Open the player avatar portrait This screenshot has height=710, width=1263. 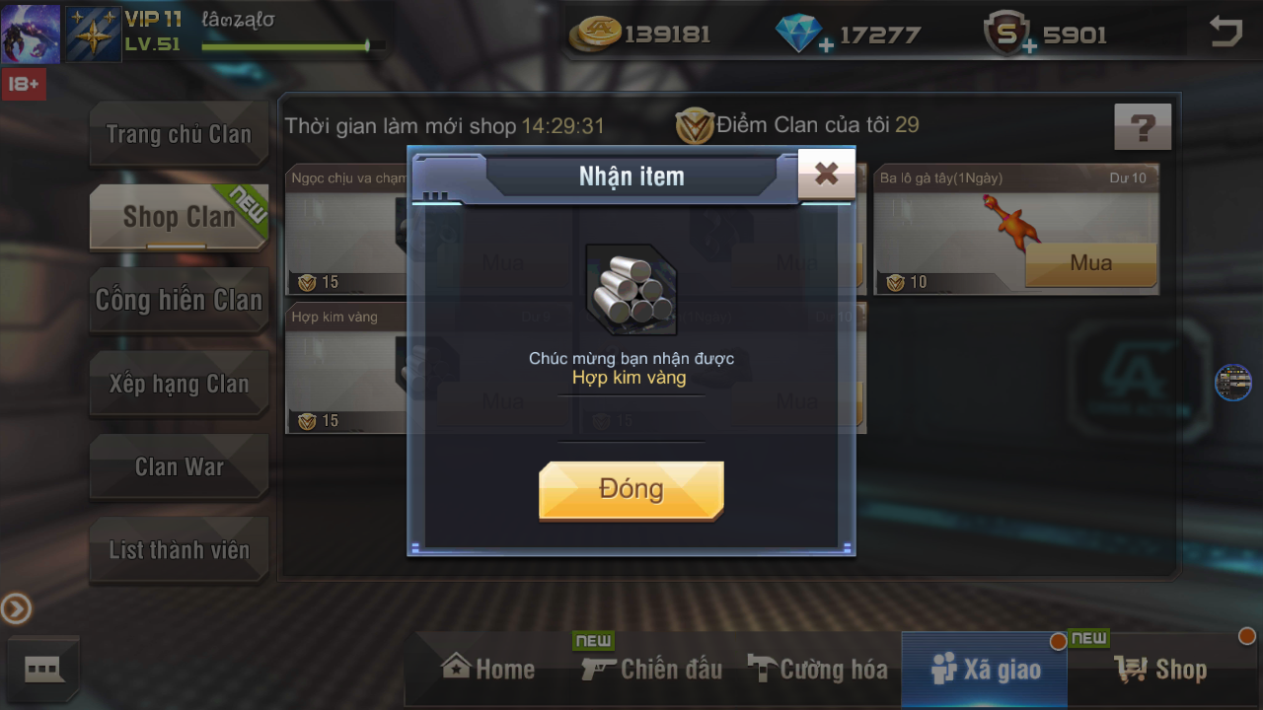[x=31, y=34]
